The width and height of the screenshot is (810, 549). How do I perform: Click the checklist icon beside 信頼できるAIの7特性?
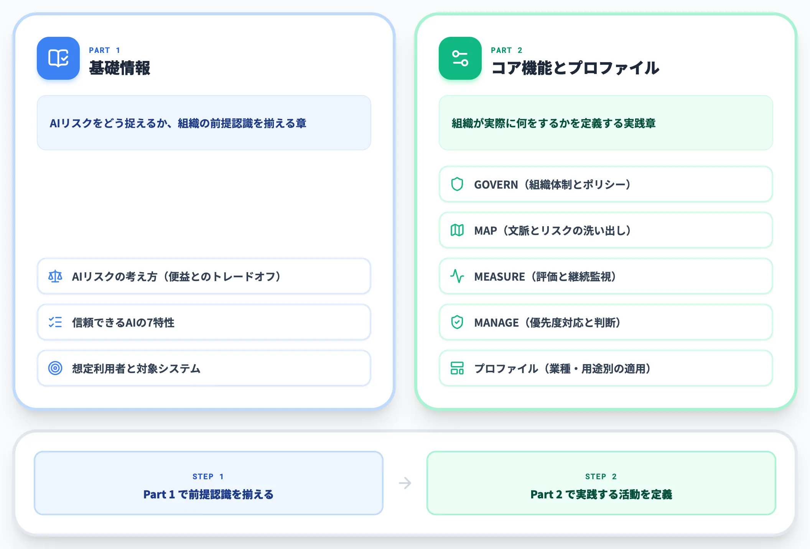55,322
